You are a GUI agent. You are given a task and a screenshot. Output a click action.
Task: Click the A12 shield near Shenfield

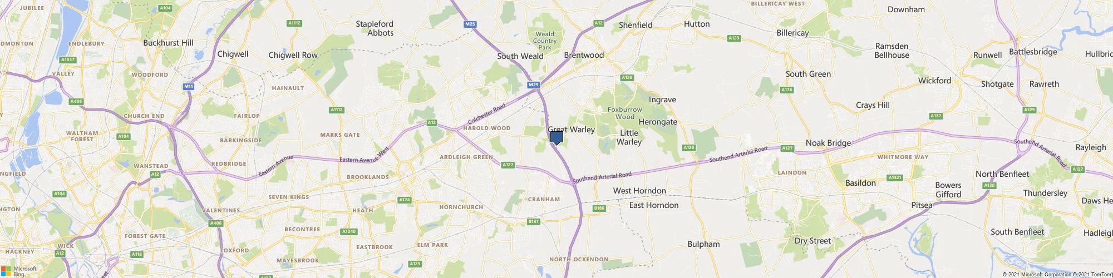click(599, 23)
